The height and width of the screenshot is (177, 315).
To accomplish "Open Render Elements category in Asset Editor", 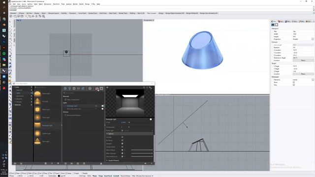I will pos(78,88).
